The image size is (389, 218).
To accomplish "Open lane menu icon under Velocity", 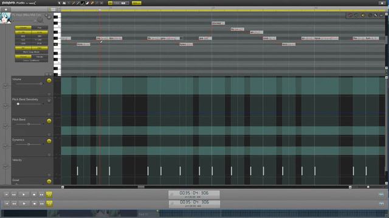I will pos(49,175).
